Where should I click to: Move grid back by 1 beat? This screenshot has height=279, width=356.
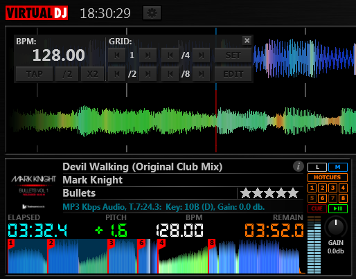(117, 55)
